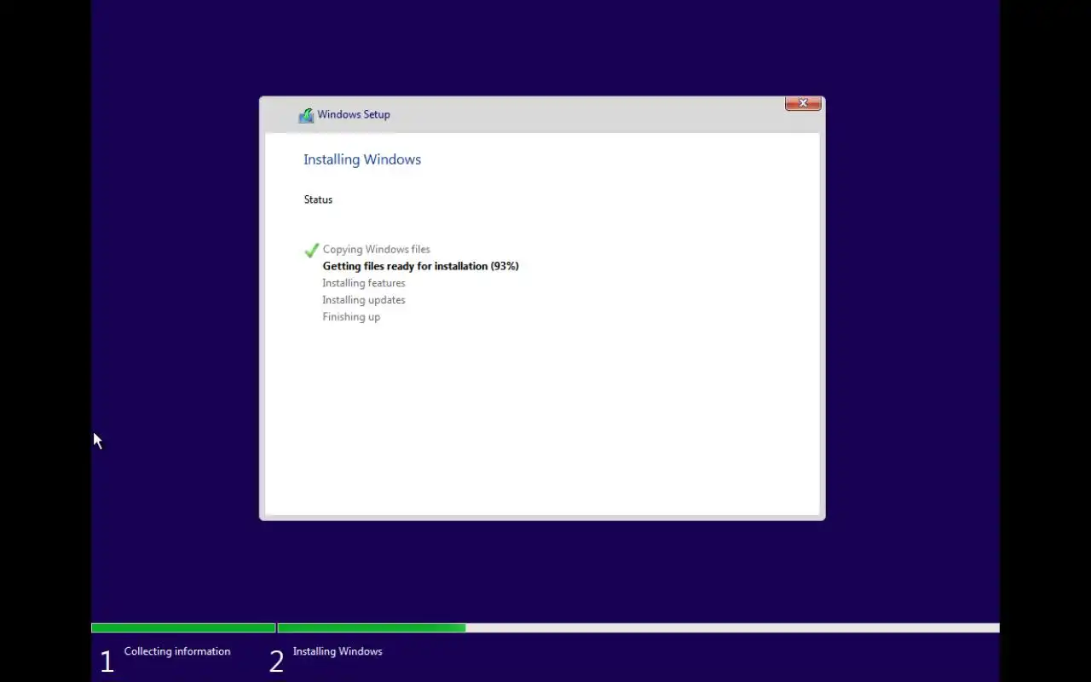
Task: Click the 'Status' label
Action: 318,199
